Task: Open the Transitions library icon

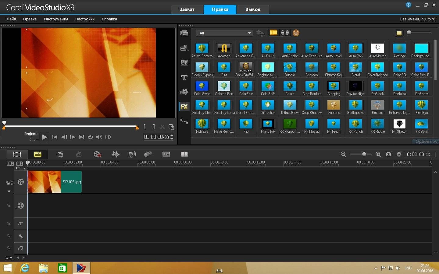Action: 184,63
